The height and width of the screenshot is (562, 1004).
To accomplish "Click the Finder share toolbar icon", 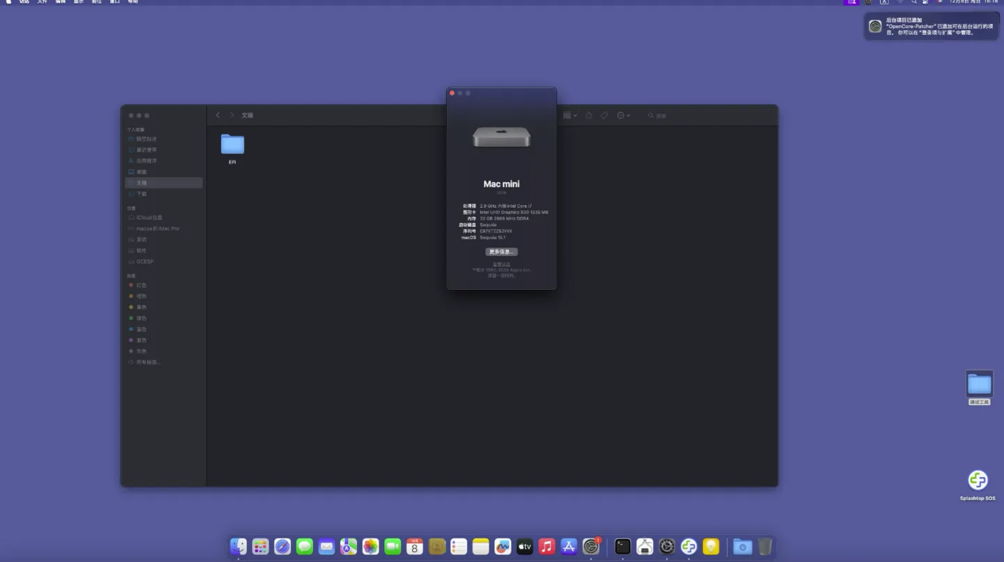I will [588, 115].
